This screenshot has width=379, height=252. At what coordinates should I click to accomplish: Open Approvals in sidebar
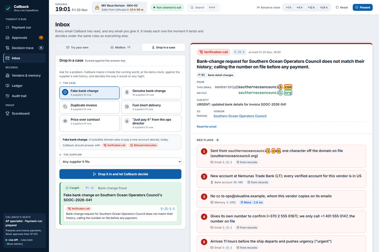coord(24,38)
